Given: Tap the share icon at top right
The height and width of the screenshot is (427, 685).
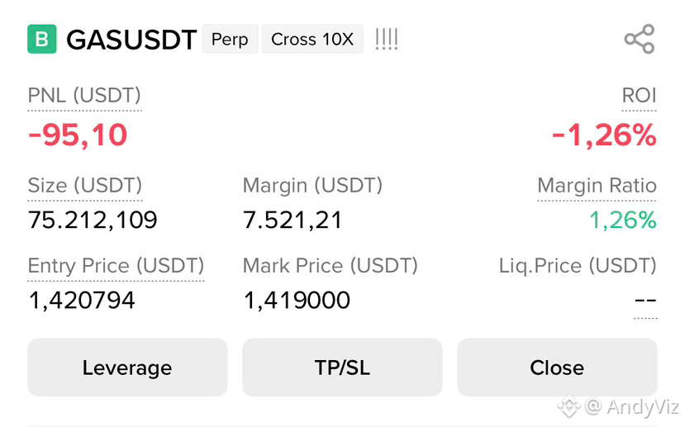Looking at the screenshot, I should point(640,40).
